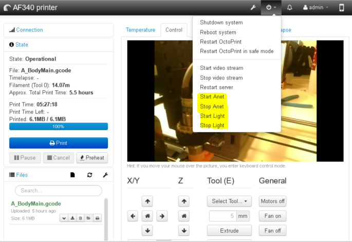
Task: Click the Fan off button
Action: click(272, 230)
